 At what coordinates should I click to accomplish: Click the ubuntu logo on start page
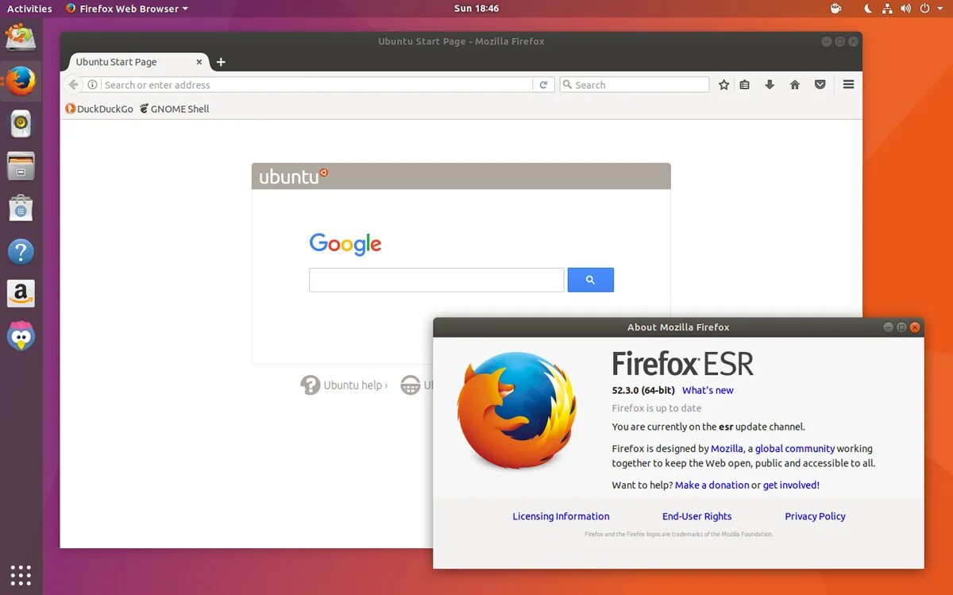click(x=293, y=176)
